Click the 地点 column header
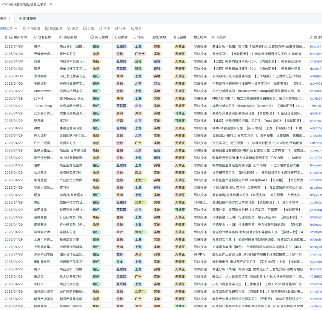The height and width of the screenshot is (310, 322). pyautogui.click(x=140, y=37)
